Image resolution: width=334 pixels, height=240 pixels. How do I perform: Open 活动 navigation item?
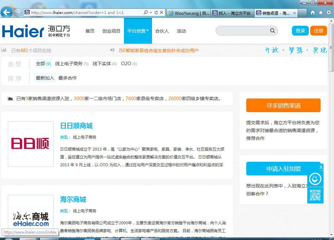click(181, 31)
